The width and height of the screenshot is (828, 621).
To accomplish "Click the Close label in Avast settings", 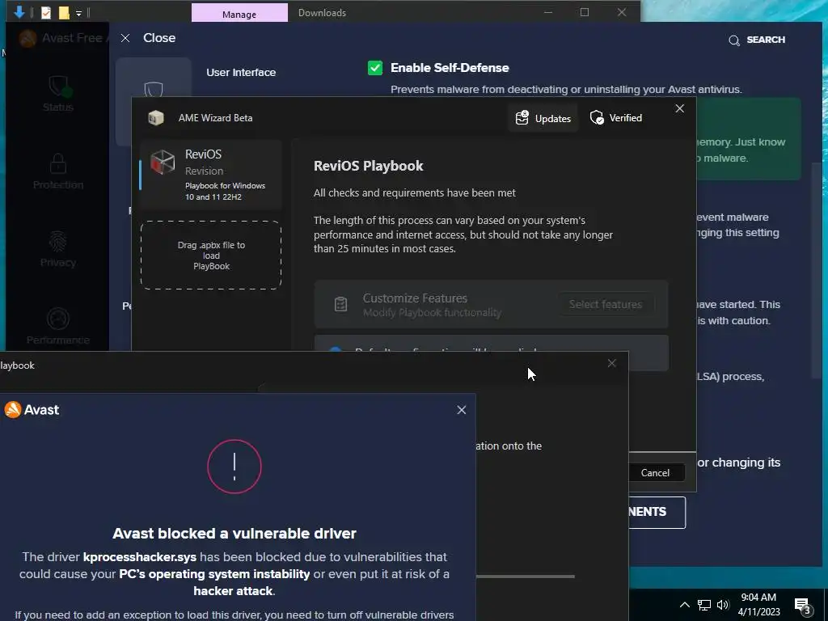I will point(159,38).
